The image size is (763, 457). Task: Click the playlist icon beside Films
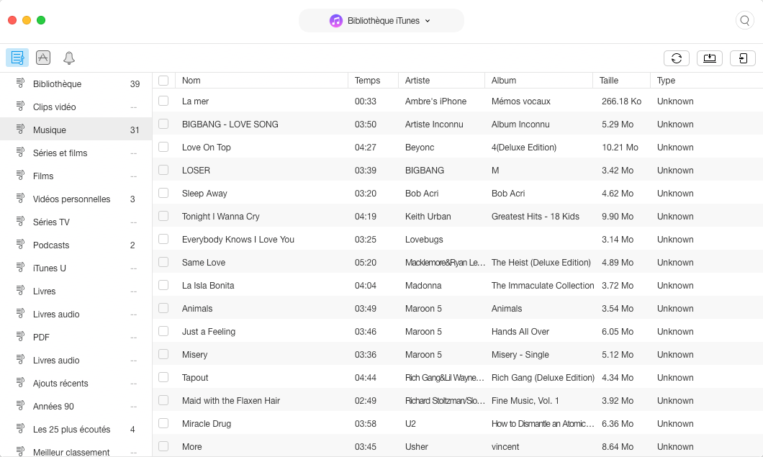20,175
